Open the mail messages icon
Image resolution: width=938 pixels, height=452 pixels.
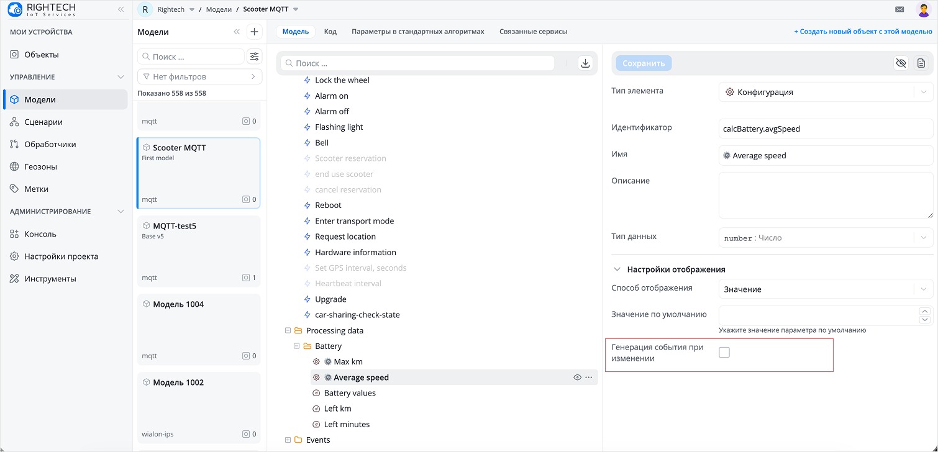(x=899, y=9)
